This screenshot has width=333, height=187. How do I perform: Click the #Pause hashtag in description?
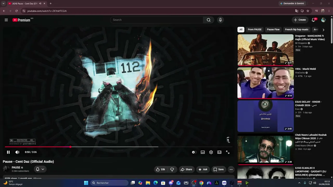click(x=37, y=178)
